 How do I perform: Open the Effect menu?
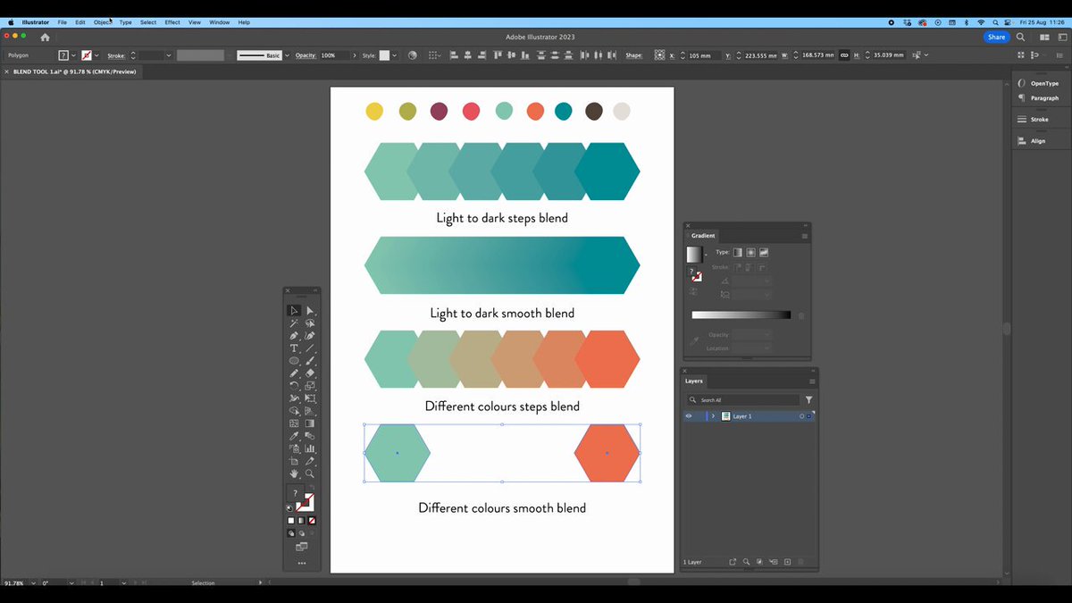172,22
